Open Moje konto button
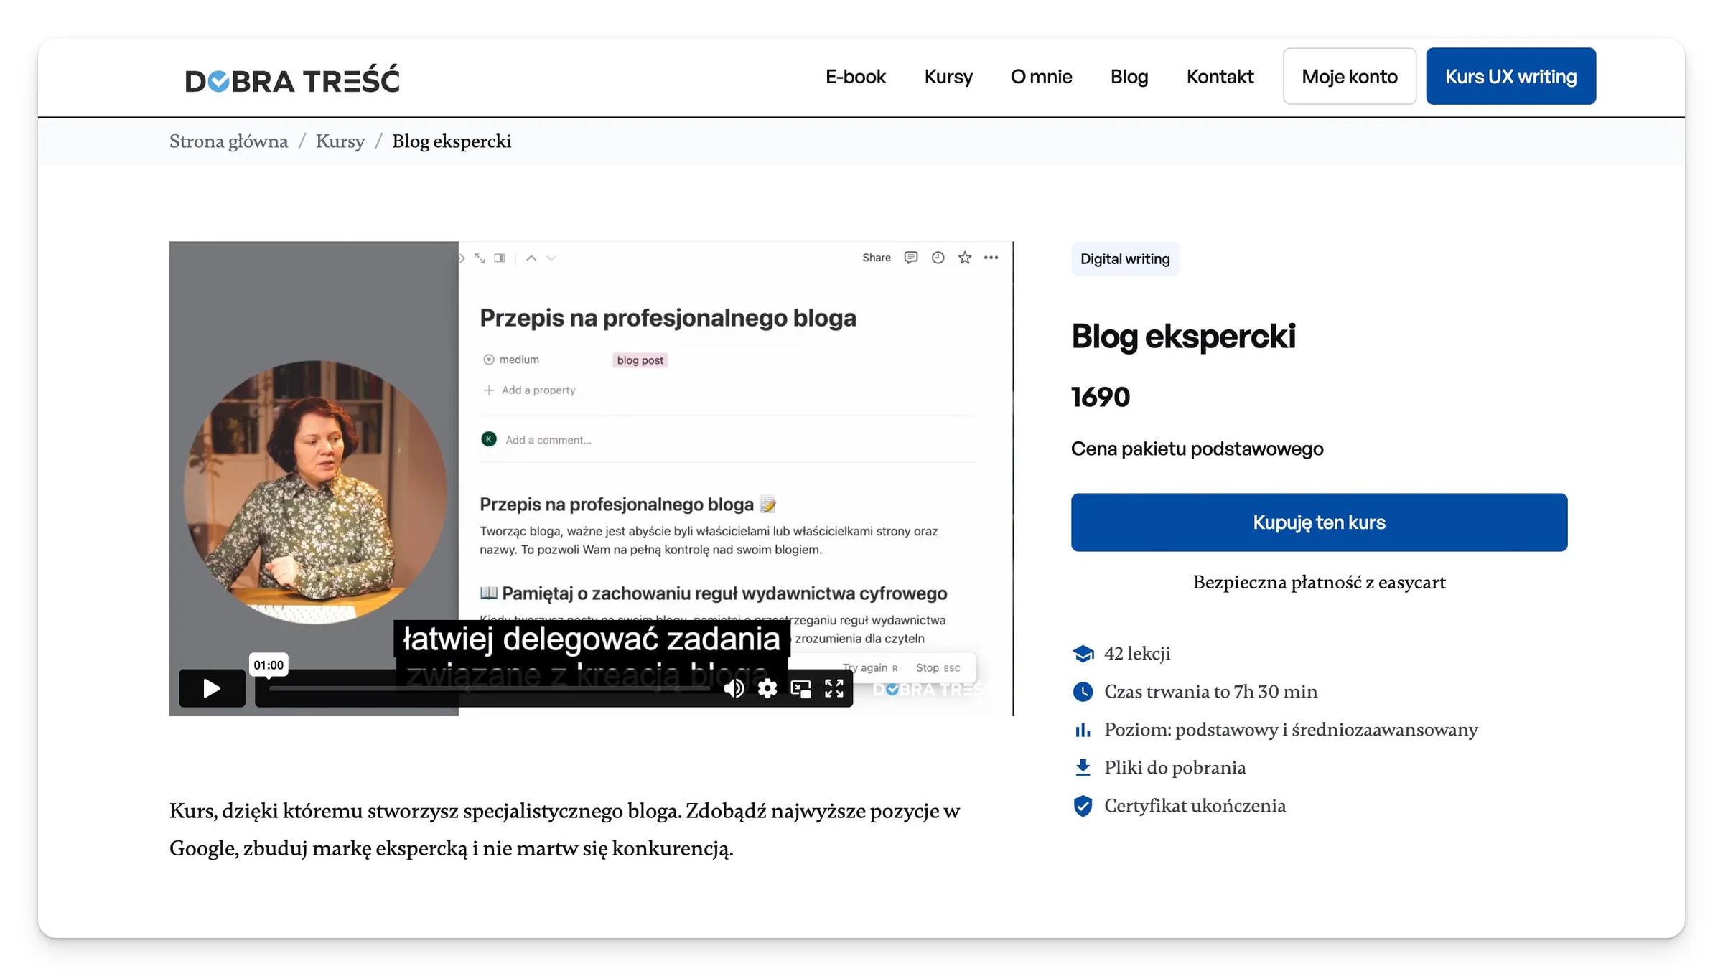The image size is (1723, 976). 1350,76
